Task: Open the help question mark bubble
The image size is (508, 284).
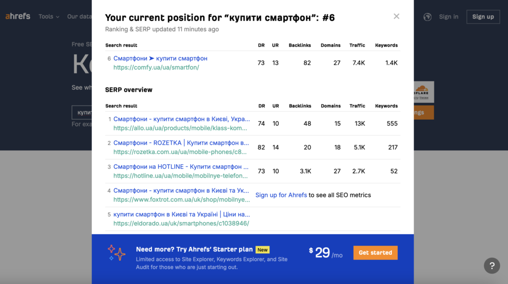Action: 492,266
